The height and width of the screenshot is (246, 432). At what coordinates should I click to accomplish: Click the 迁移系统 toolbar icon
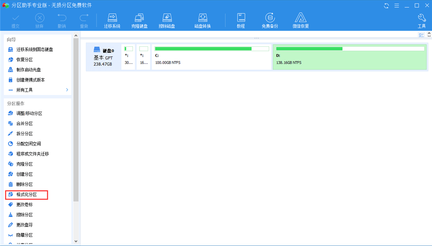coord(112,20)
